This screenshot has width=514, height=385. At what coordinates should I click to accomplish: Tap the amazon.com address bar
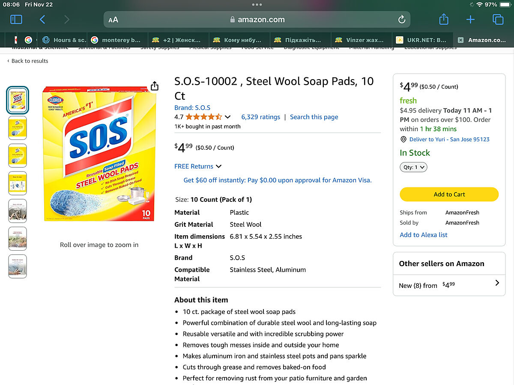pos(257,20)
